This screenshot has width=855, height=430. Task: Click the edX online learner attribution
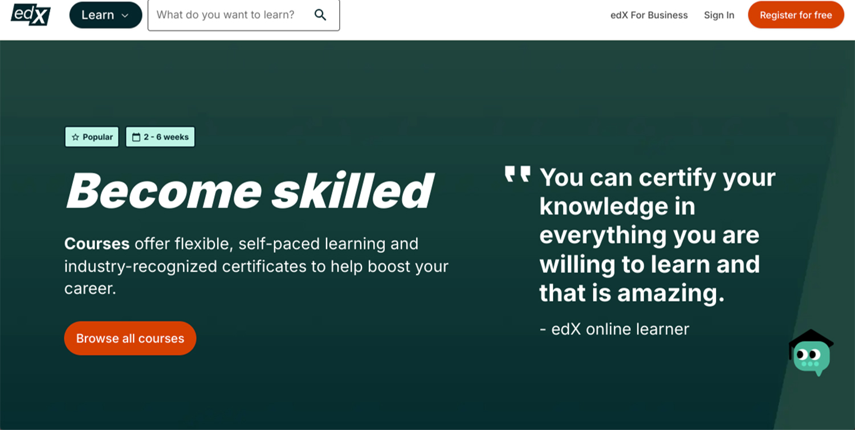(x=614, y=329)
